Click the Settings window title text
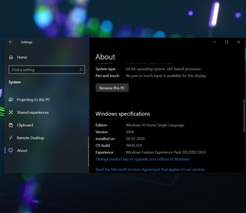This screenshot has width=246, height=213. pos(27,42)
